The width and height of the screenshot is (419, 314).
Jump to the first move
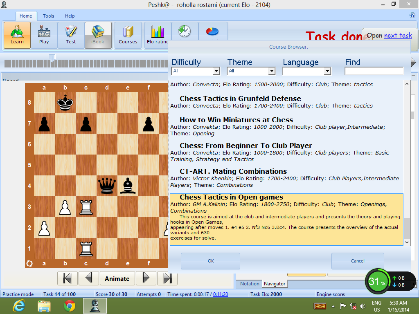68,278
